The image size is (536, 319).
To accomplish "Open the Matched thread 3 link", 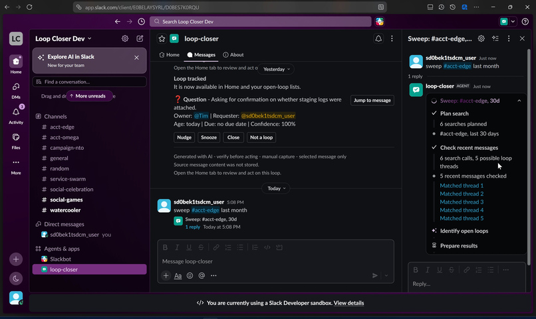I will pyautogui.click(x=462, y=202).
